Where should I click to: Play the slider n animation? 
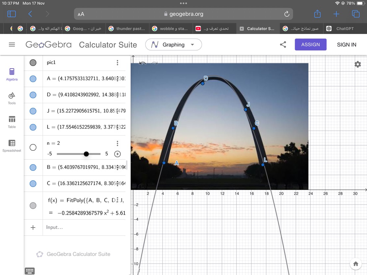pos(117,154)
